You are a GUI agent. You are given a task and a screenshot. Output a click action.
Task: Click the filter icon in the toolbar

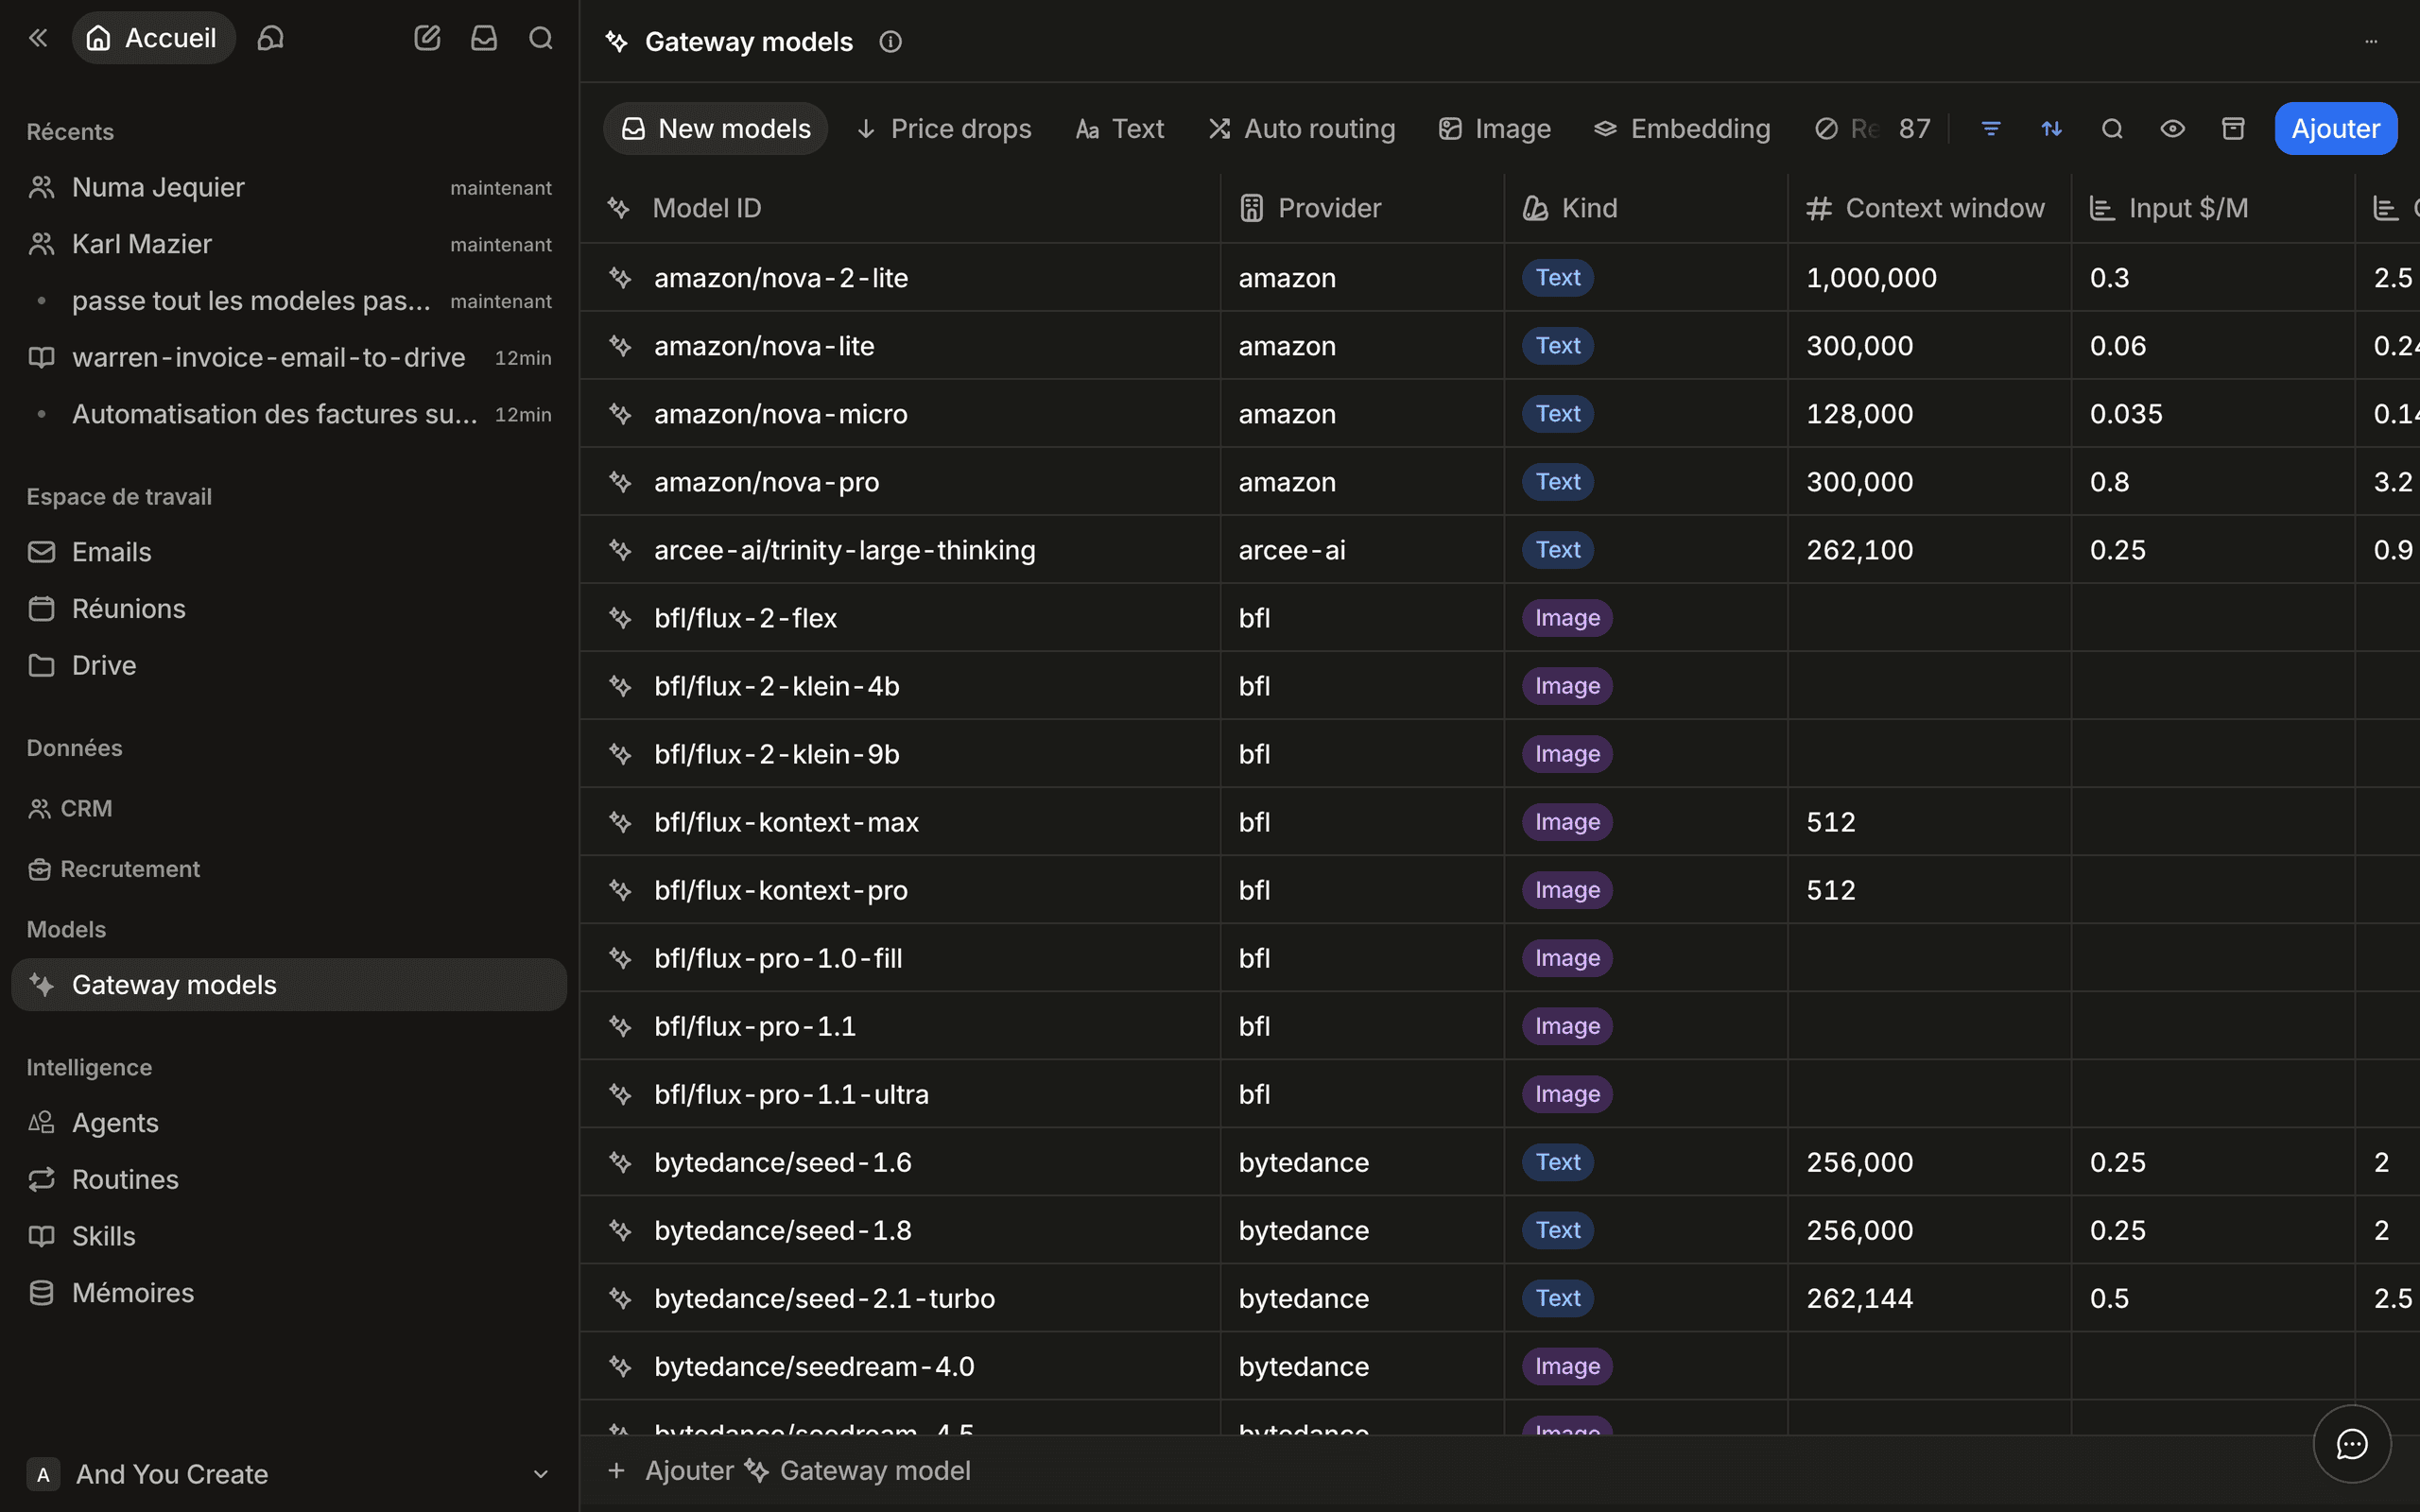[x=1991, y=129]
